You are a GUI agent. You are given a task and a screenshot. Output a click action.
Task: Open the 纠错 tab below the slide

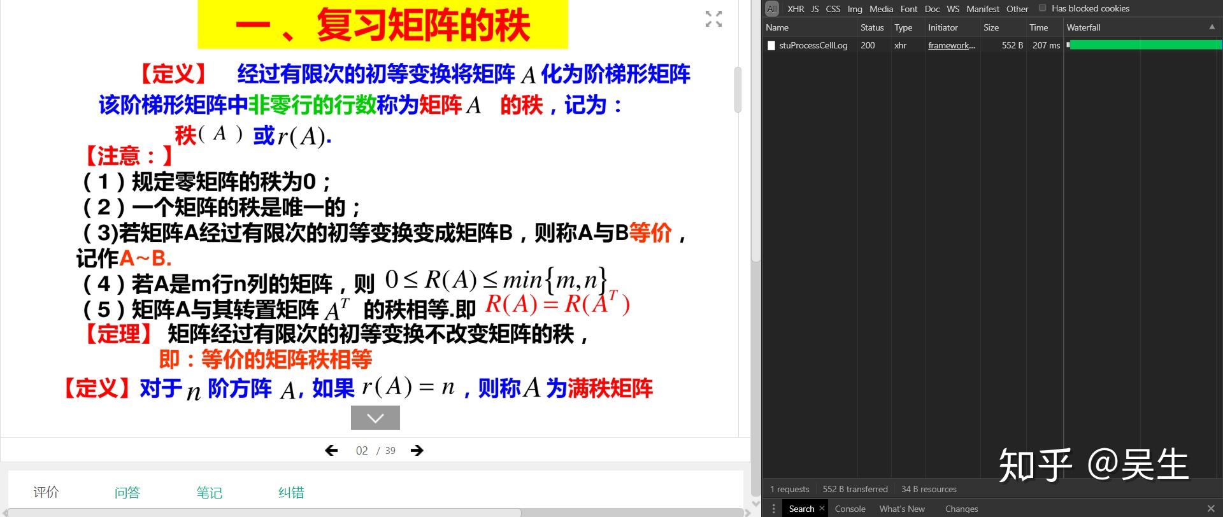click(291, 492)
